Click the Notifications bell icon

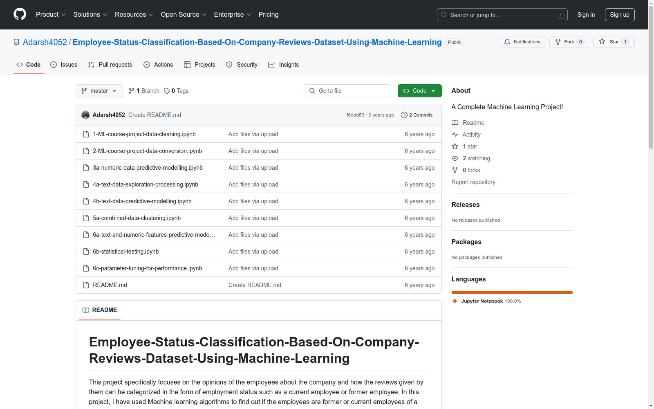(507, 42)
